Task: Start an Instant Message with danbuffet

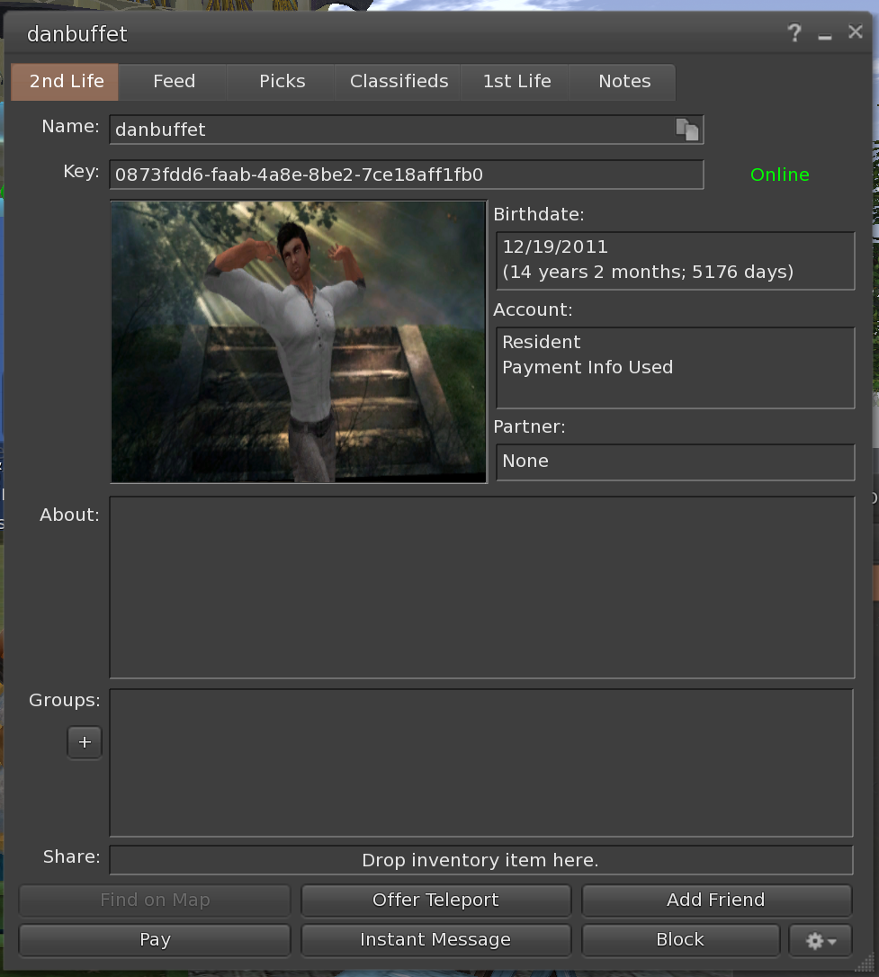Action: [x=435, y=940]
